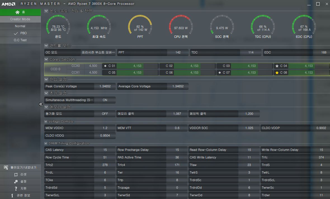
Task: Click the Row Cycle Time value 51
Action: click(105, 158)
